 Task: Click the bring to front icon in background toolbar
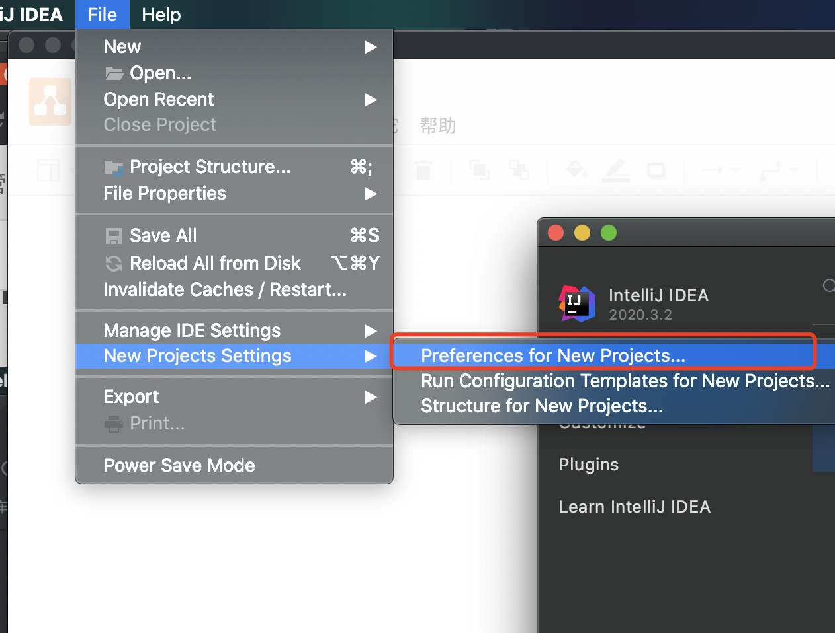point(479,169)
